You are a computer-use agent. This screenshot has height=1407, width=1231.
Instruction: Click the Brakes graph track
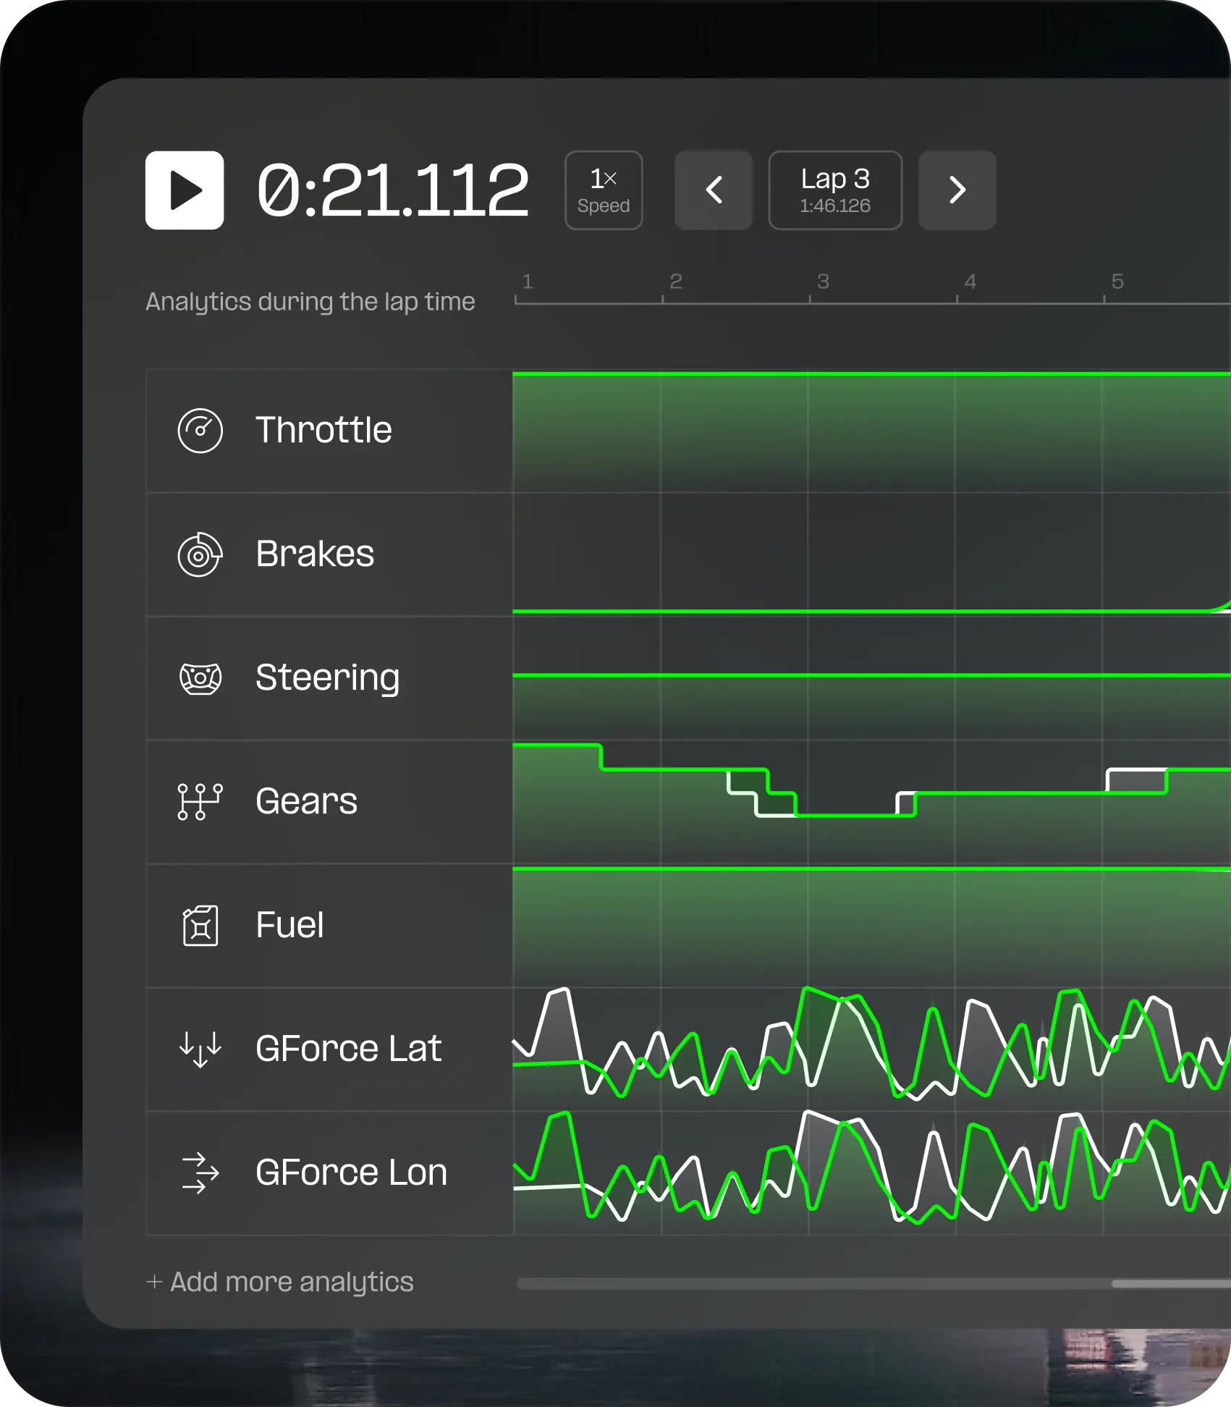872,554
